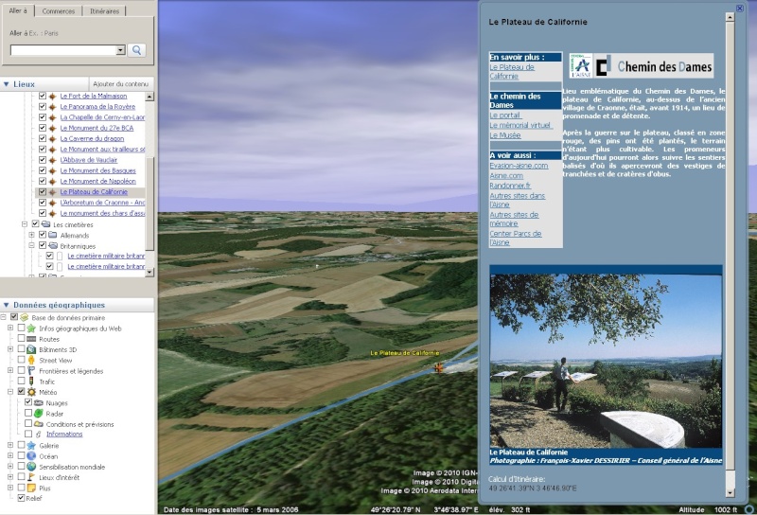
Task: Click the Ajouter du contenu button
Action: [x=120, y=84]
